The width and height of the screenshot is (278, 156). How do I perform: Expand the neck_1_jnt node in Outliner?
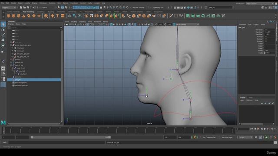pos(13,68)
